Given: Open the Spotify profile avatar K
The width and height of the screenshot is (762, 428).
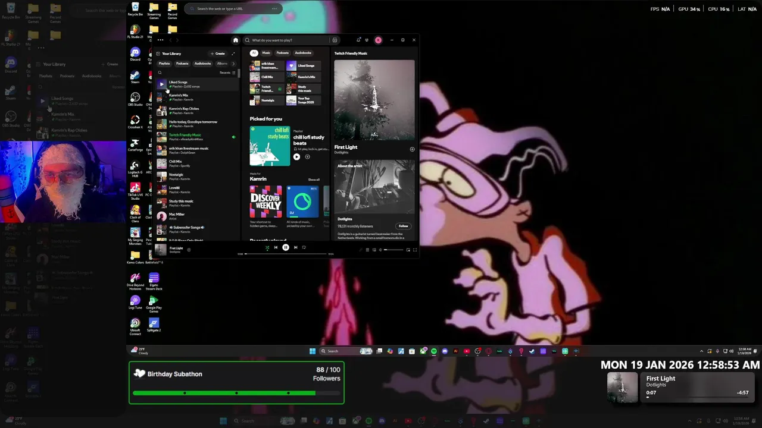Looking at the screenshot, I should click(x=378, y=40).
